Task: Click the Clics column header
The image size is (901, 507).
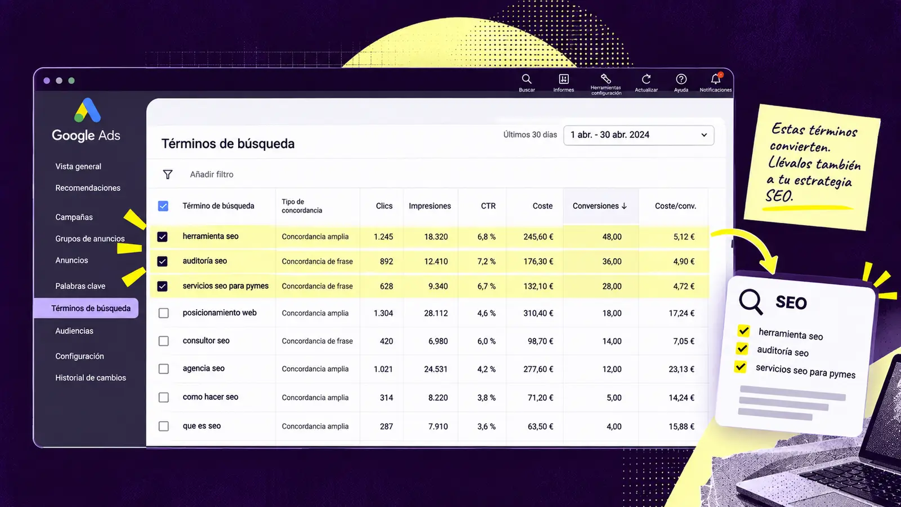Action: 384,206
